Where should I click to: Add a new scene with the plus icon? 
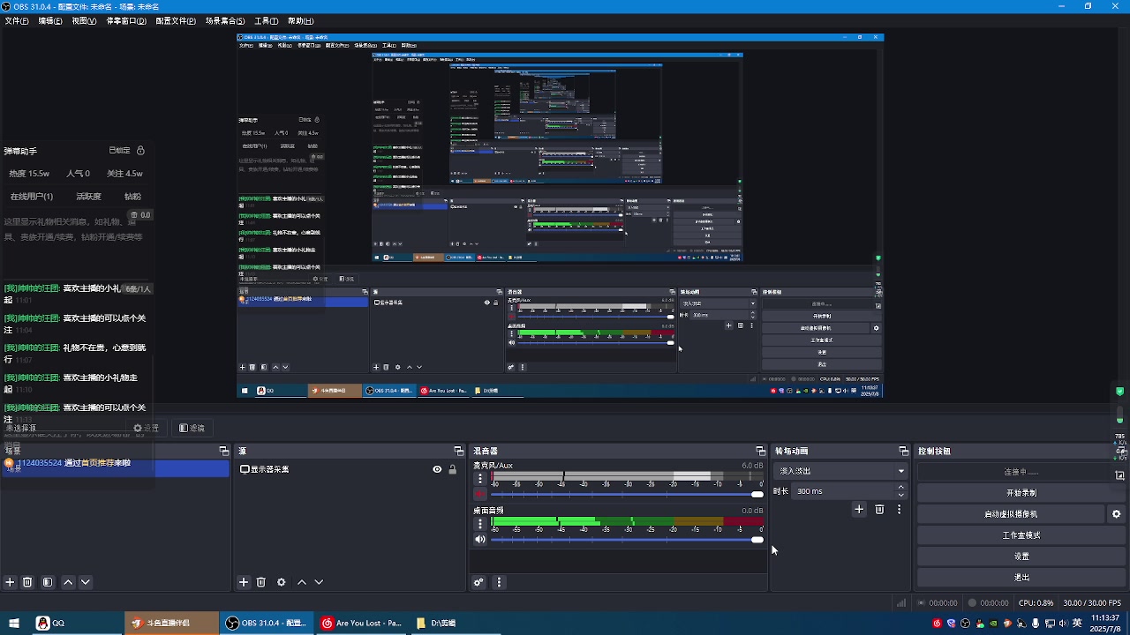click(10, 582)
